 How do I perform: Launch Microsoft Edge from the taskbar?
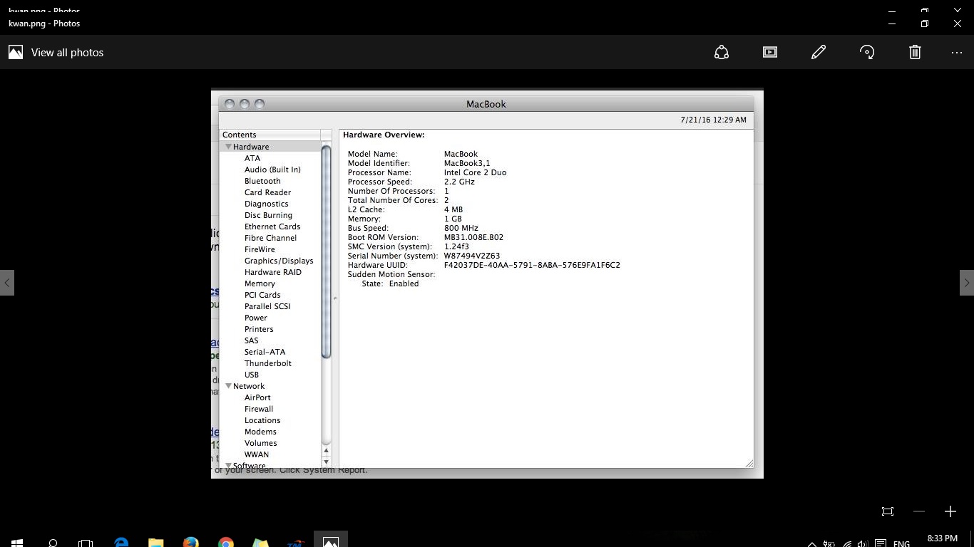(122, 543)
